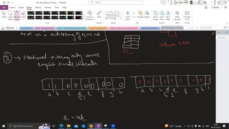Open the Quick Notes section tab
Image resolution: width=229 pixels, height=129 pixels.
point(26,28)
